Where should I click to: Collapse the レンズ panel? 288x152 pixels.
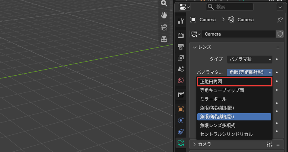pyautogui.click(x=194, y=47)
